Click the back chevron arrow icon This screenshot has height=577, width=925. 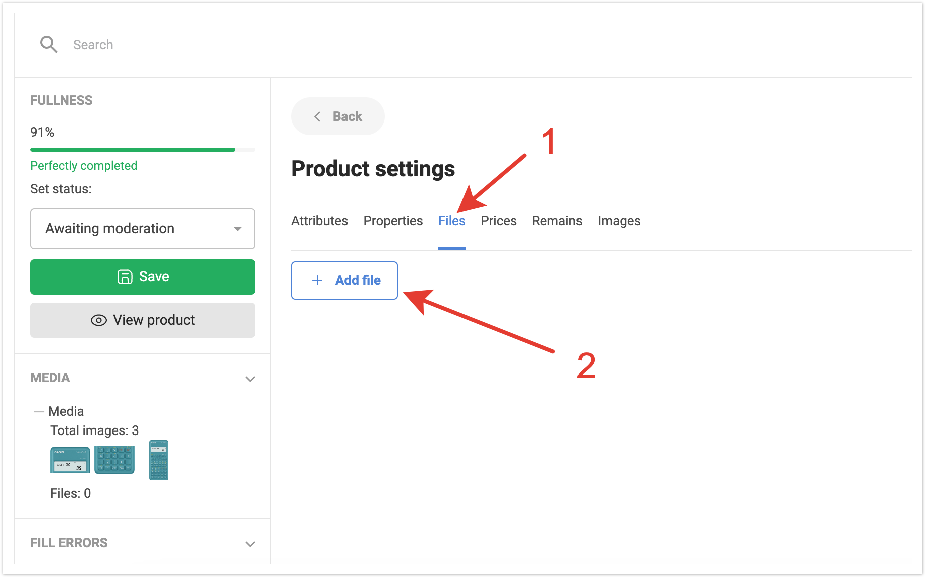click(x=317, y=116)
